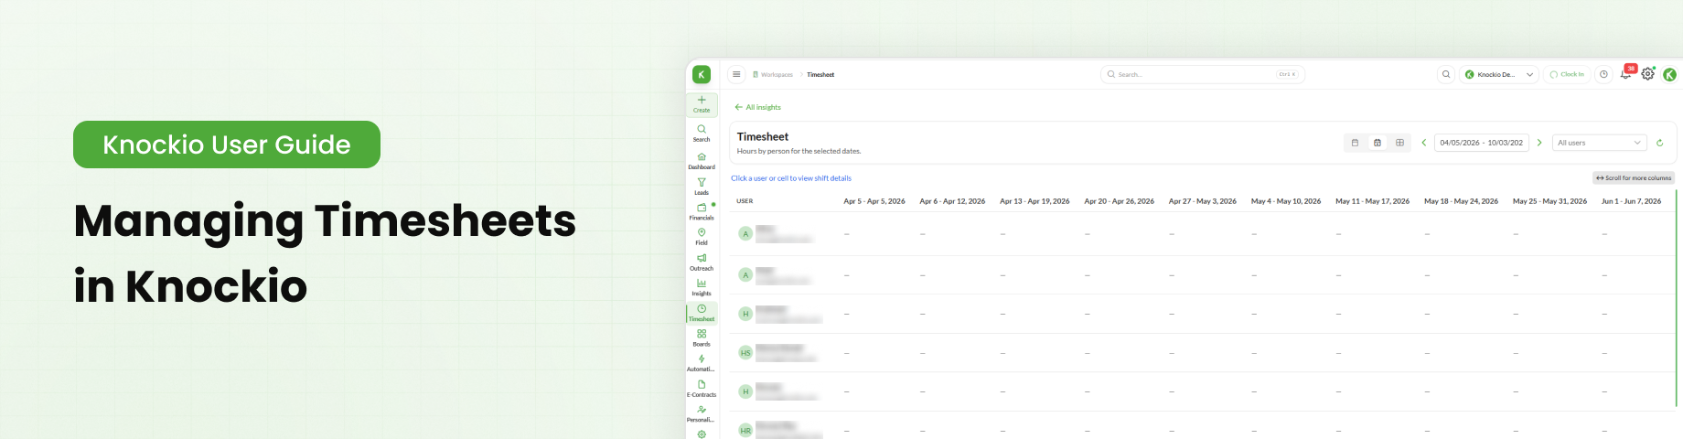This screenshot has width=1683, height=439.
Task: Open E-Contracts in the sidebar
Action: [702, 389]
